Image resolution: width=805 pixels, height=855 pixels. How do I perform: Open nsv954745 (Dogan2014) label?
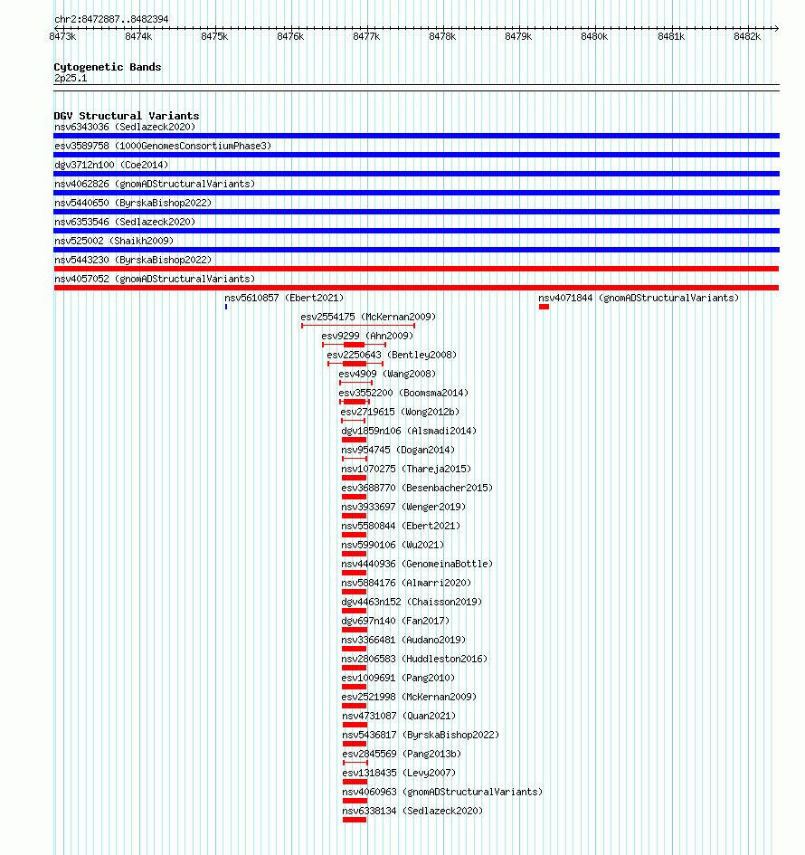pyautogui.click(x=398, y=451)
